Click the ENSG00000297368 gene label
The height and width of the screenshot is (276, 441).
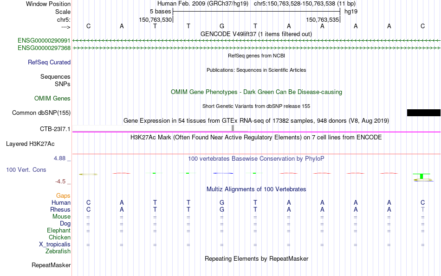coord(44,48)
